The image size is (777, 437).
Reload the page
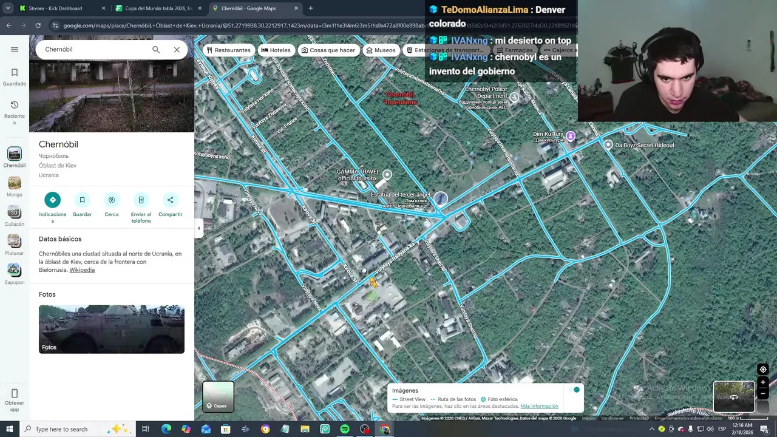(38, 25)
